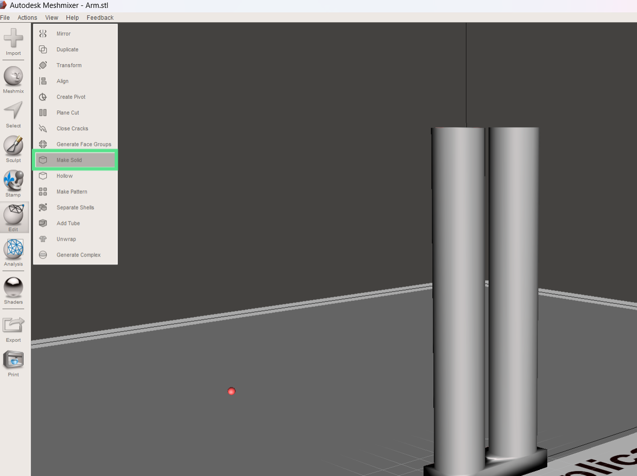Open the View menu
This screenshot has width=637, height=476.
click(51, 18)
